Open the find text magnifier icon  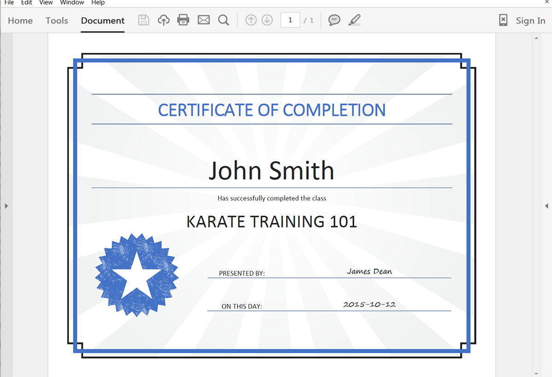224,20
